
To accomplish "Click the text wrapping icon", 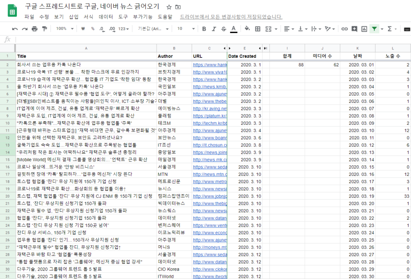I will point(314,29).
